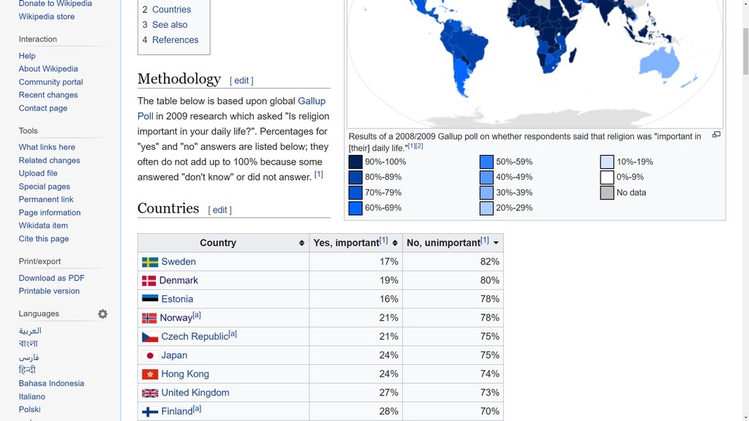
Task: Select the 20%-29% legend swatch
Action: (x=486, y=208)
